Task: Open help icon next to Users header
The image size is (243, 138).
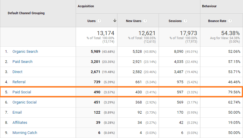Action: [99, 21]
